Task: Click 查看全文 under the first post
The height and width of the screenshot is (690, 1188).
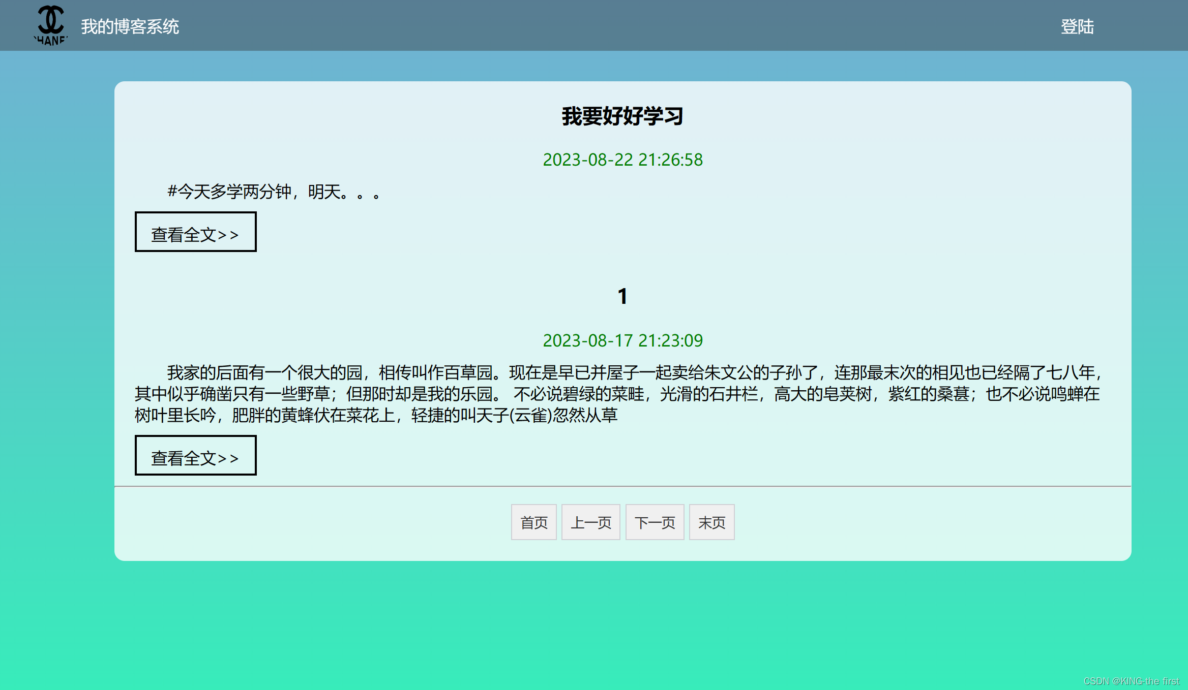Action: (195, 232)
